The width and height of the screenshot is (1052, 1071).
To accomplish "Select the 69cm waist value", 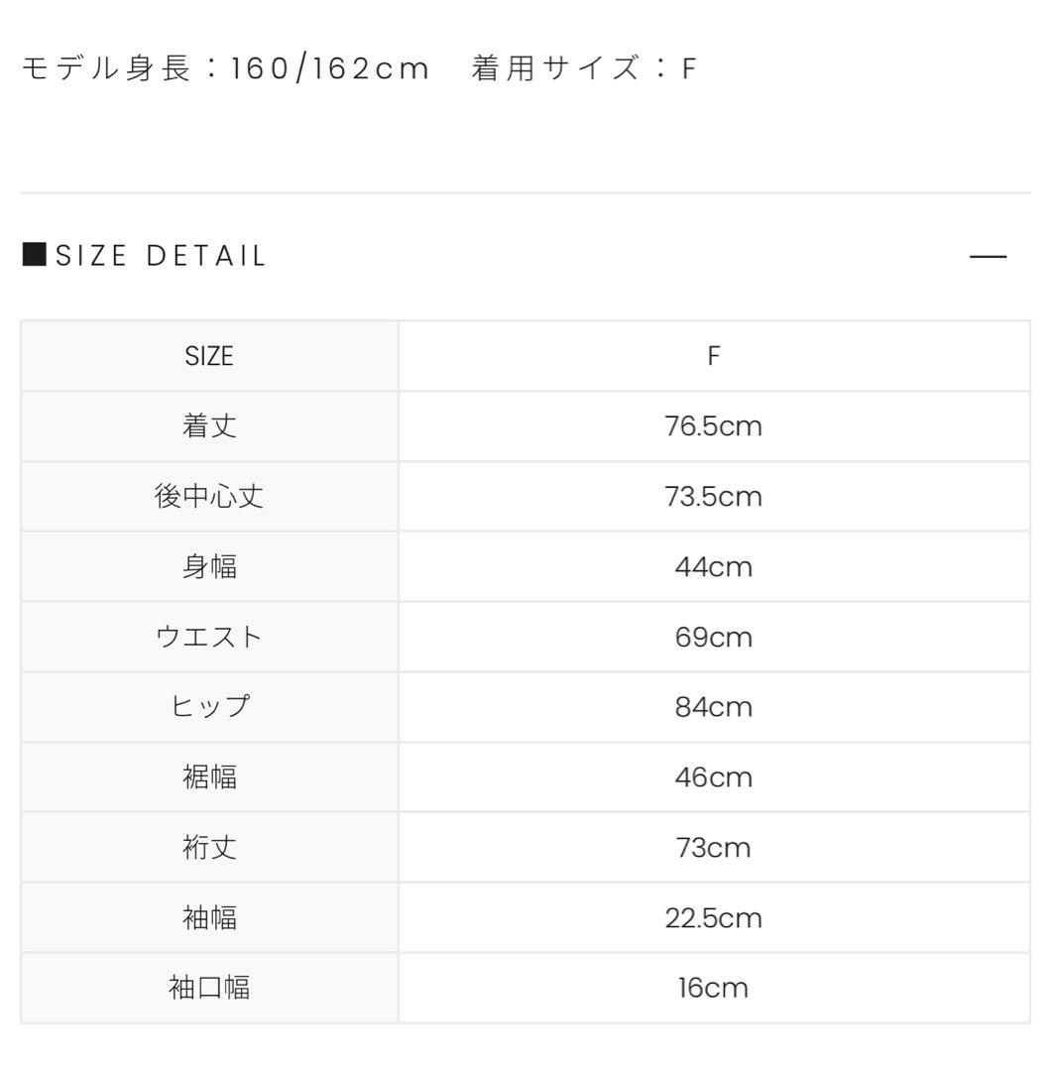I will click(713, 637).
